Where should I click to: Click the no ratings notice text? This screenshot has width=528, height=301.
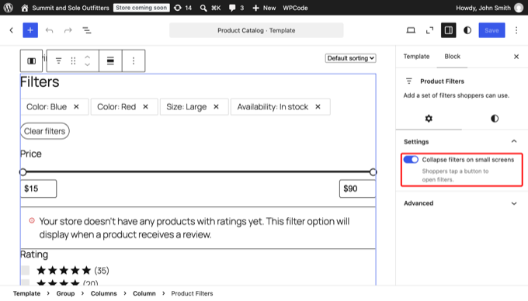pyautogui.click(x=194, y=227)
